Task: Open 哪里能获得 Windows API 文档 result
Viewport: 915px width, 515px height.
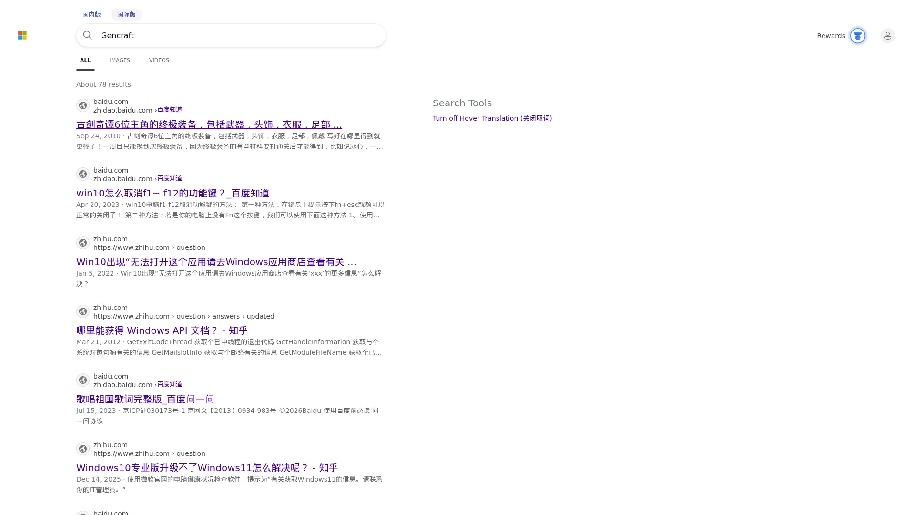Action: pos(162,330)
